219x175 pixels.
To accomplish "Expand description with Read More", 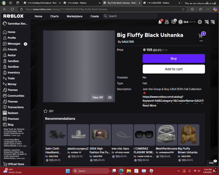I will 149,105.
